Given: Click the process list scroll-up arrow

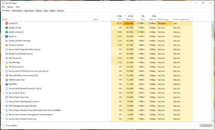Looking at the screenshot, I should click(212, 22).
